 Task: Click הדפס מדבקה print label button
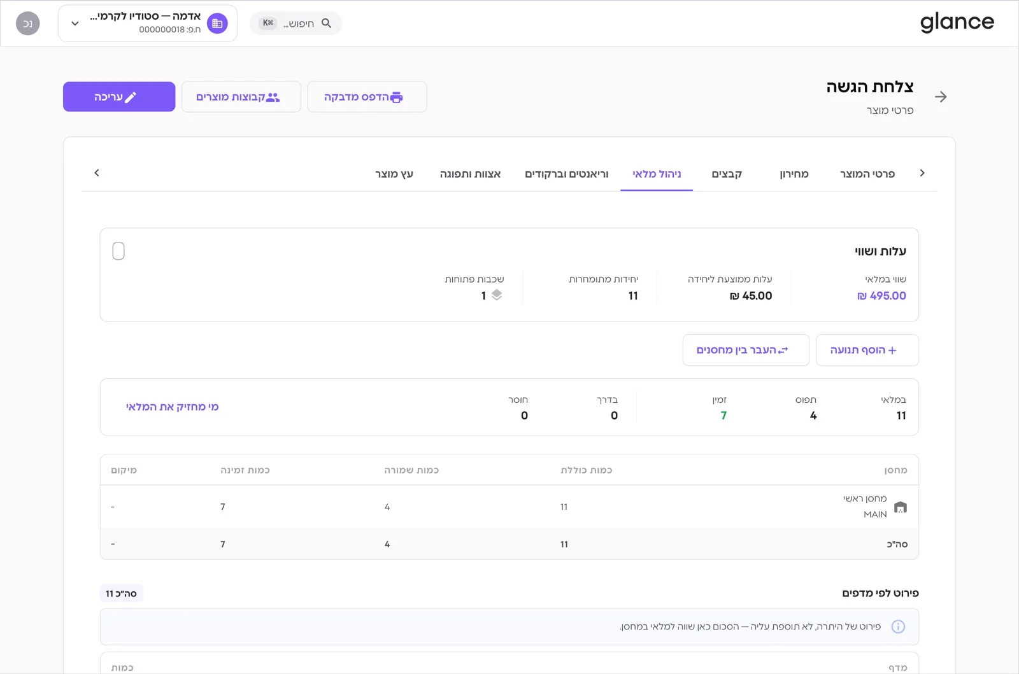pyautogui.click(x=367, y=97)
